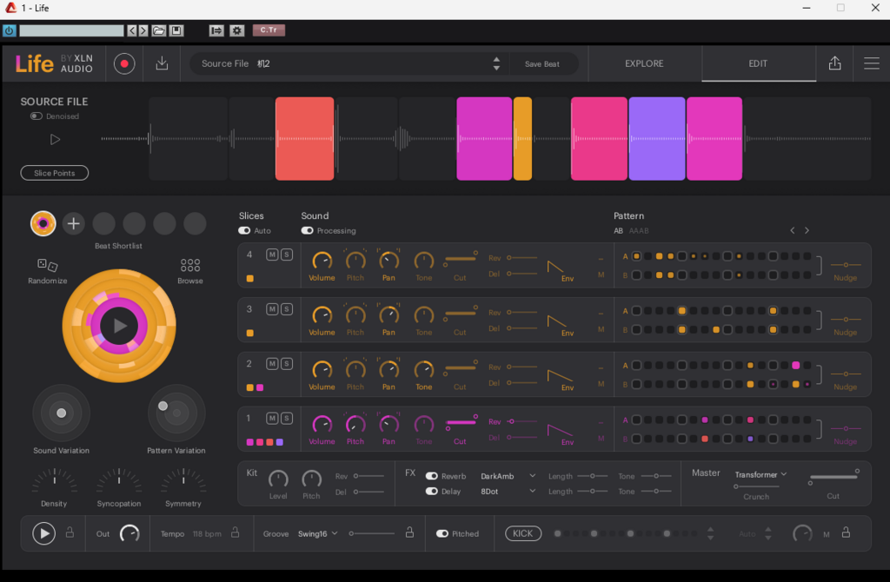Toggle the Delay FX switch
Viewport: 890px width, 582px height.
click(x=431, y=492)
